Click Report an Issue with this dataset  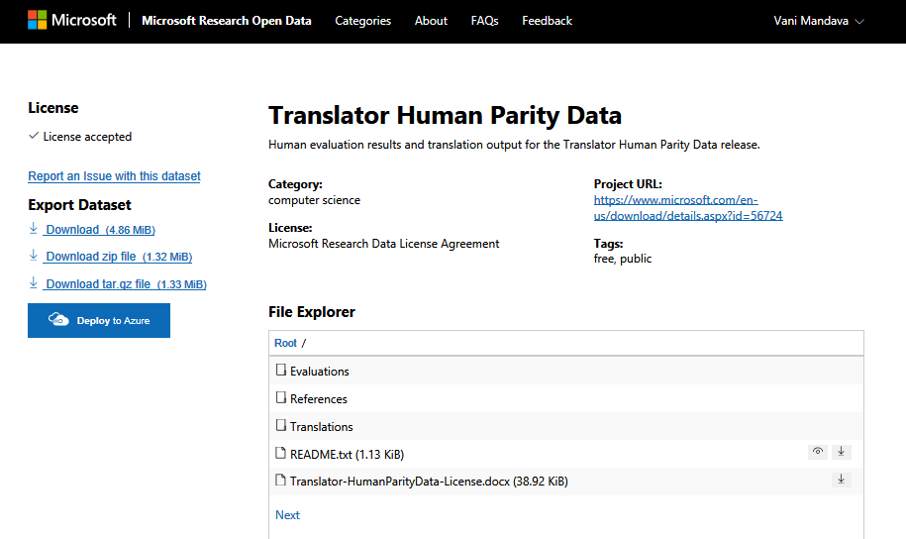114,176
